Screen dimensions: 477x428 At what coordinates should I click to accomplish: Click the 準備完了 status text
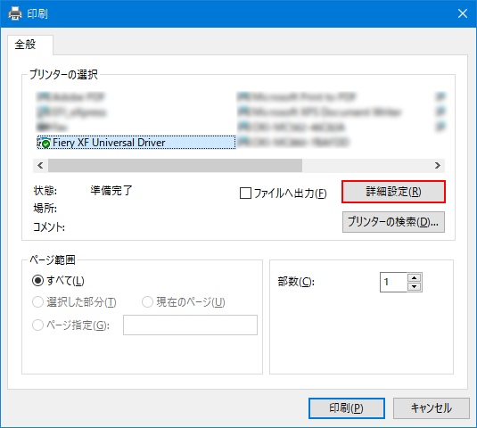coord(111,191)
